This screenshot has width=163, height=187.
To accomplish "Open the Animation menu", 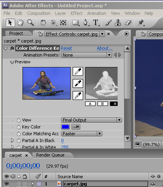I will 97,13.
